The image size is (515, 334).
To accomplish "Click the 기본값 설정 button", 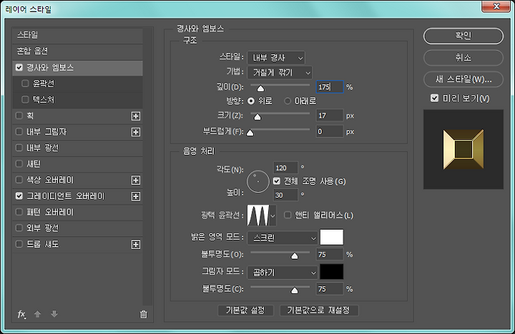I will pyautogui.click(x=245, y=310).
